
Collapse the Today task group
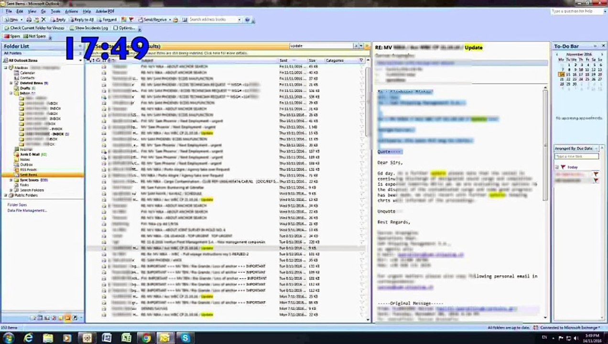(557, 167)
